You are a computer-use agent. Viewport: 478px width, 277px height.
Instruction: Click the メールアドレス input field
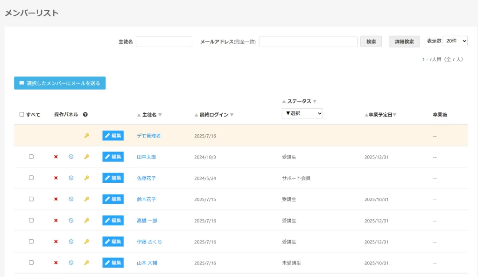308,42
